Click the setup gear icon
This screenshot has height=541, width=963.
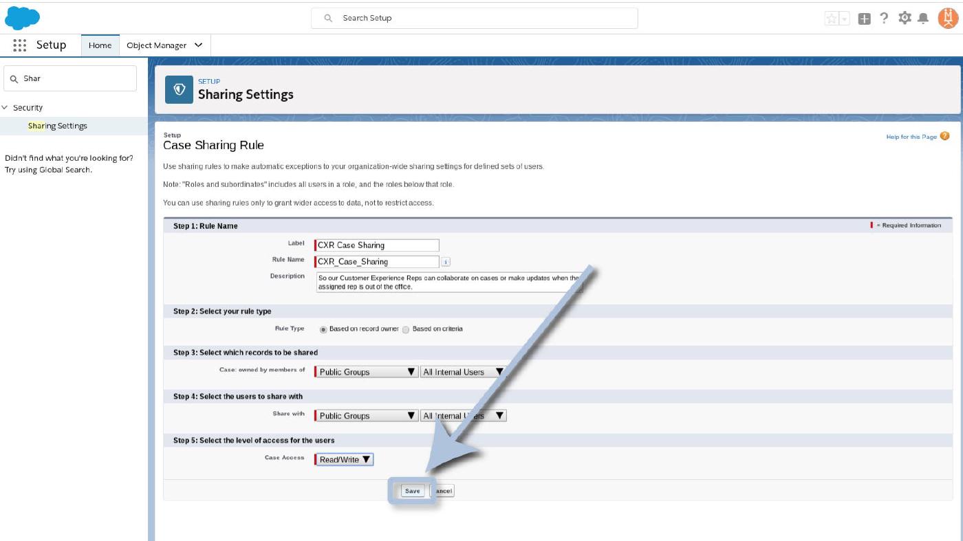click(905, 19)
